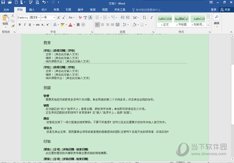This screenshot has width=234, height=163.
Task: Open the Change Case Aa dropdown
Action: click(71, 17)
